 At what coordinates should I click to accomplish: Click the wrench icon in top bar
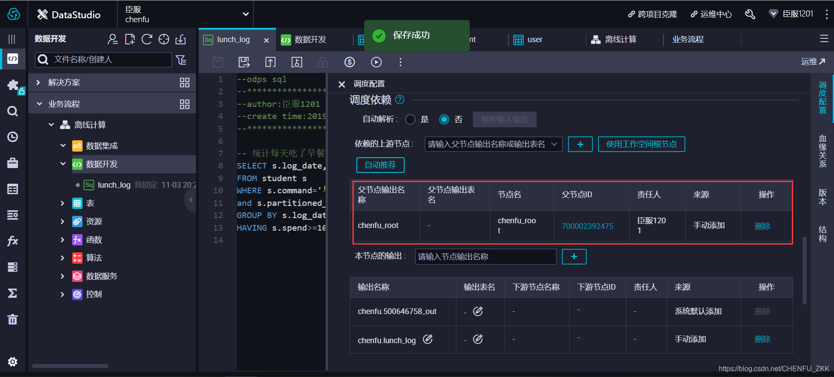[750, 14]
